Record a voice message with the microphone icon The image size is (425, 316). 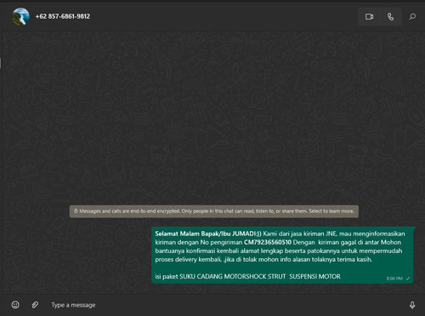[412, 305]
